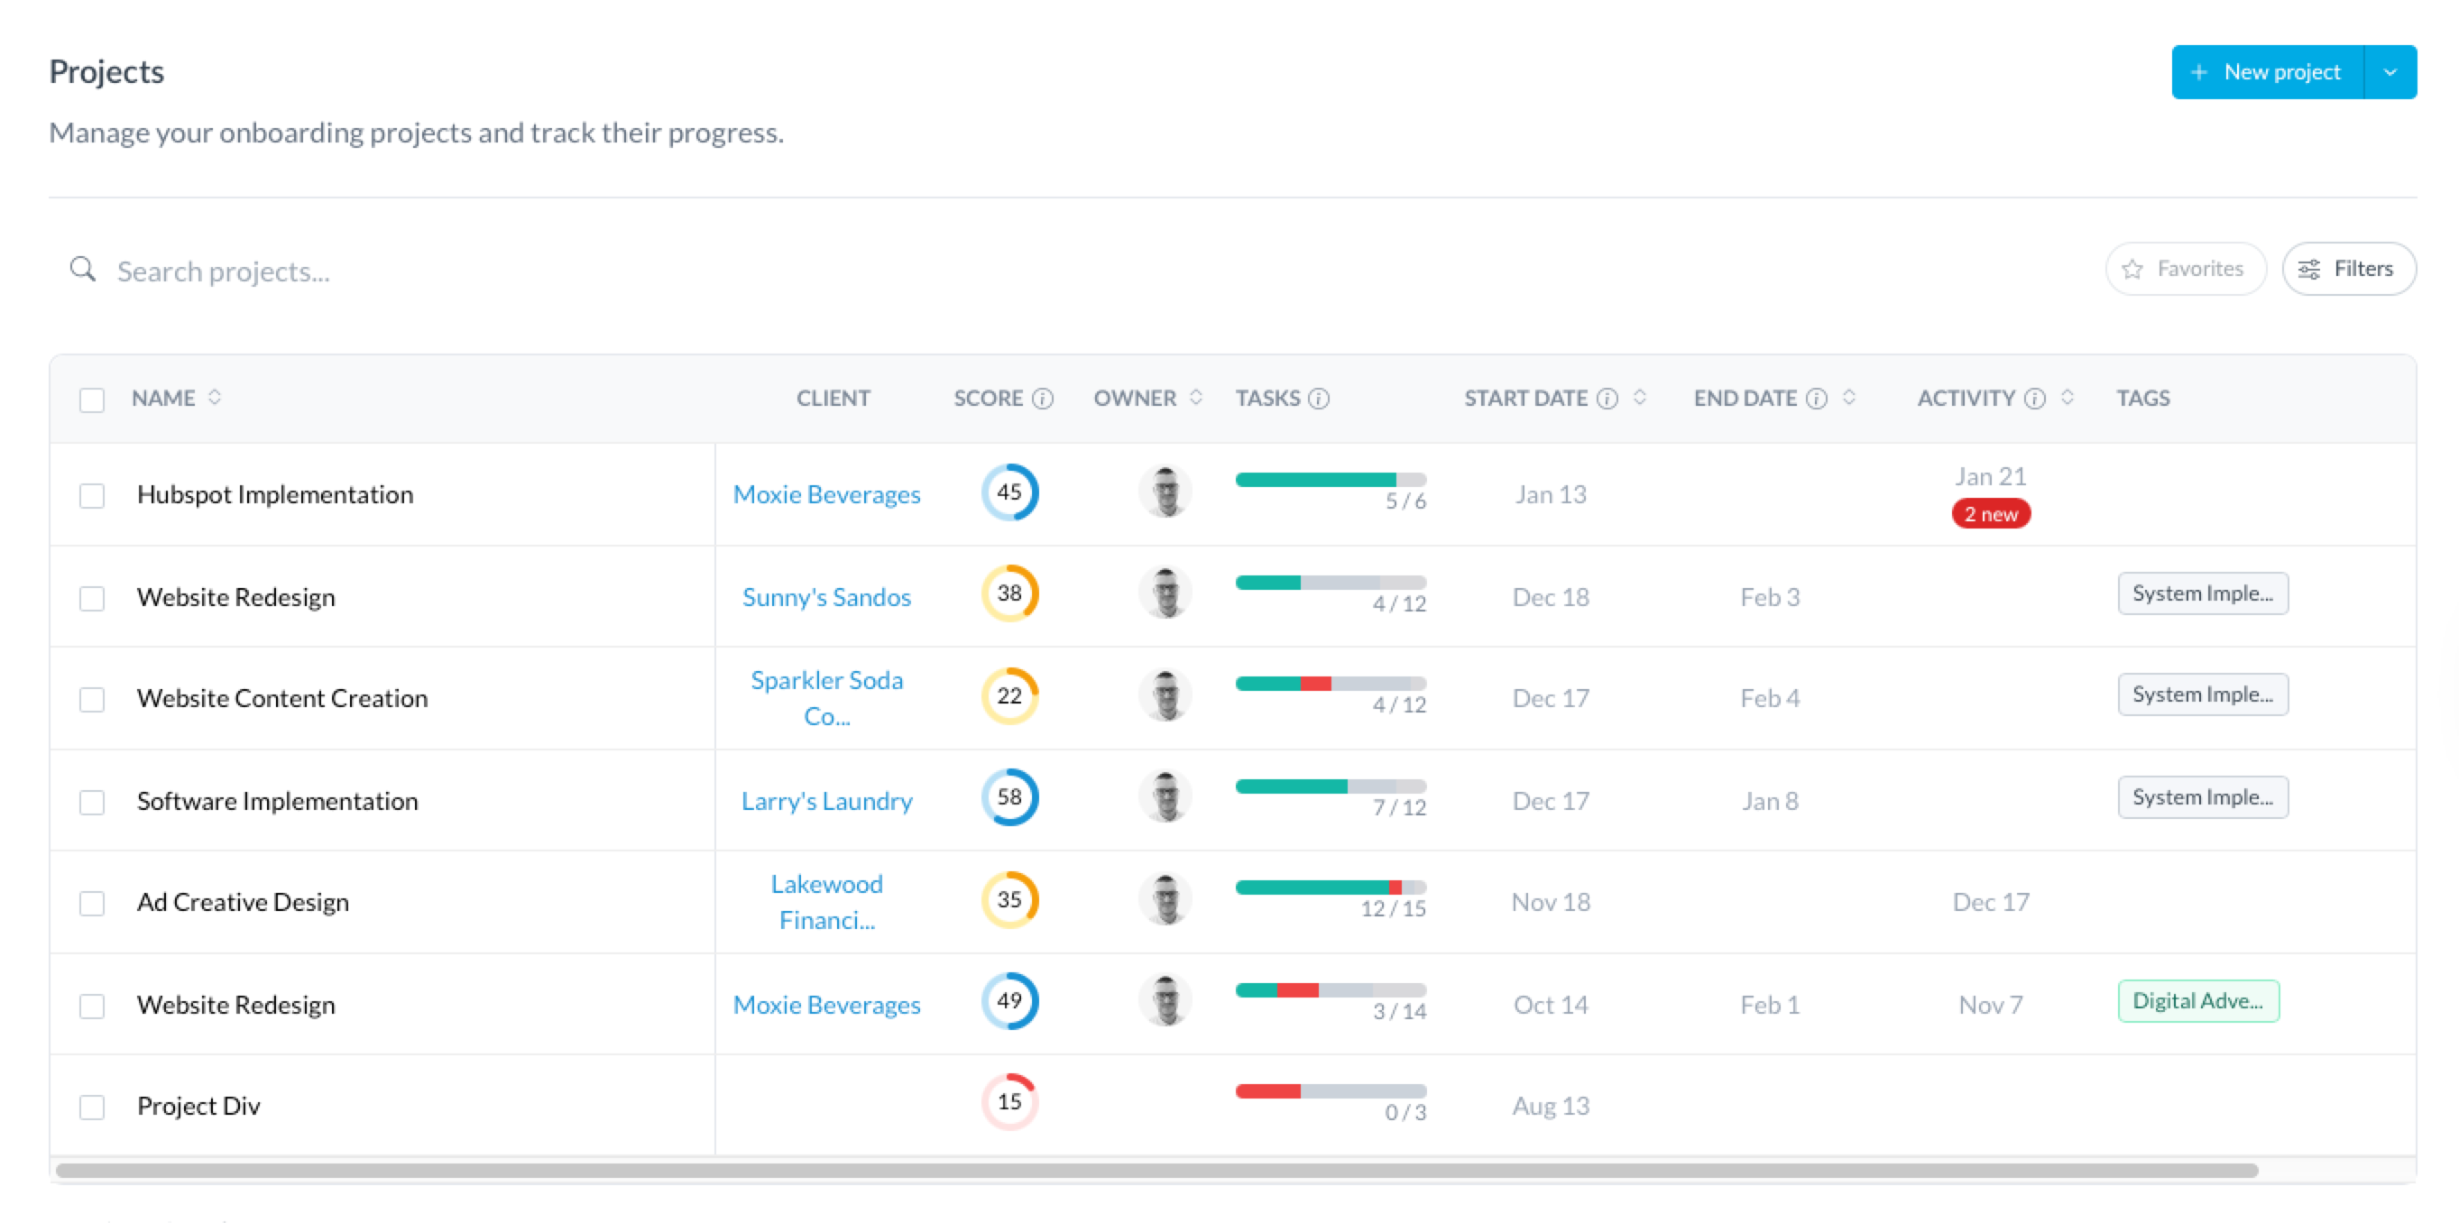Click the End Date info icon

click(1817, 398)
